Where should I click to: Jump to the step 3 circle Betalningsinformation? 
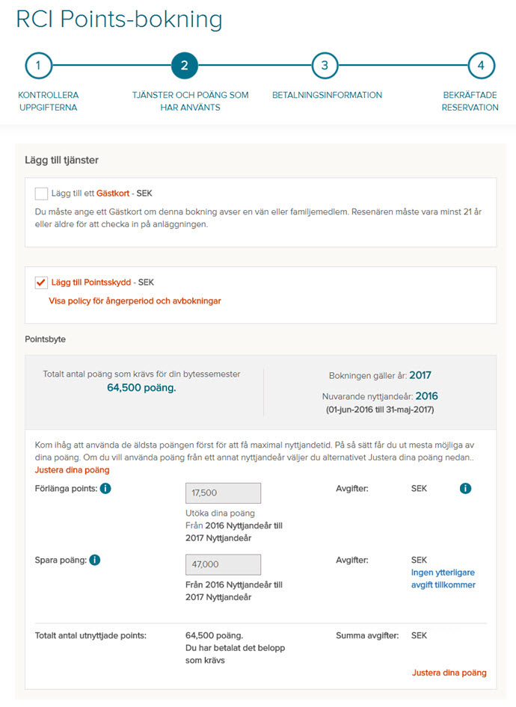pyautogui.click(x=325, y=66)
